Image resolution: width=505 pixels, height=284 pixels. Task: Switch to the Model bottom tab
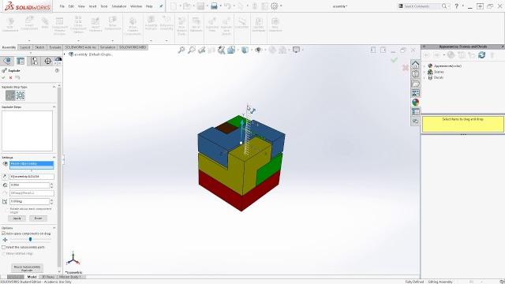pyautogui.click(x=32, y=277)
